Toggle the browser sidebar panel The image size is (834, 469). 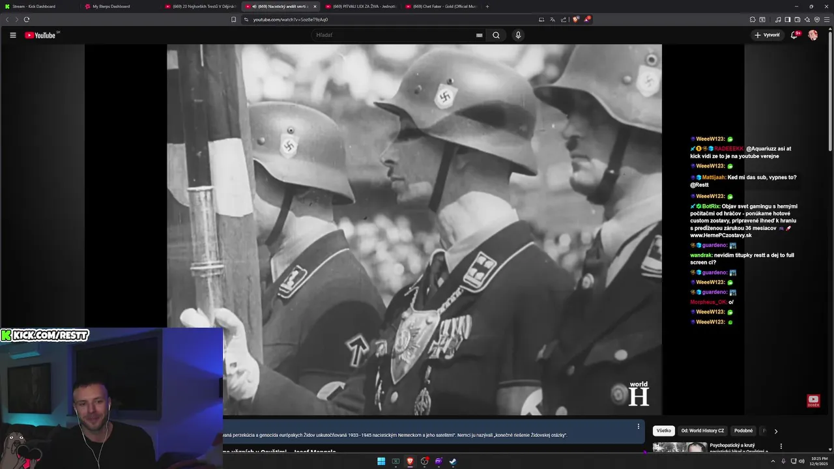tap(788, 20)
